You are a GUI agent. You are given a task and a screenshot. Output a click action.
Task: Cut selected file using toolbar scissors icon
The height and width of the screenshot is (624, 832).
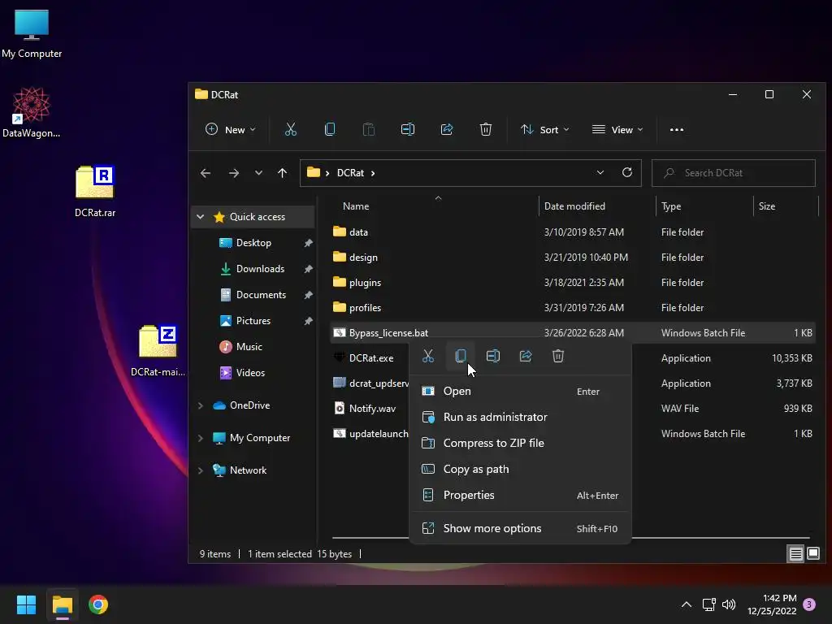coord(290,129)
